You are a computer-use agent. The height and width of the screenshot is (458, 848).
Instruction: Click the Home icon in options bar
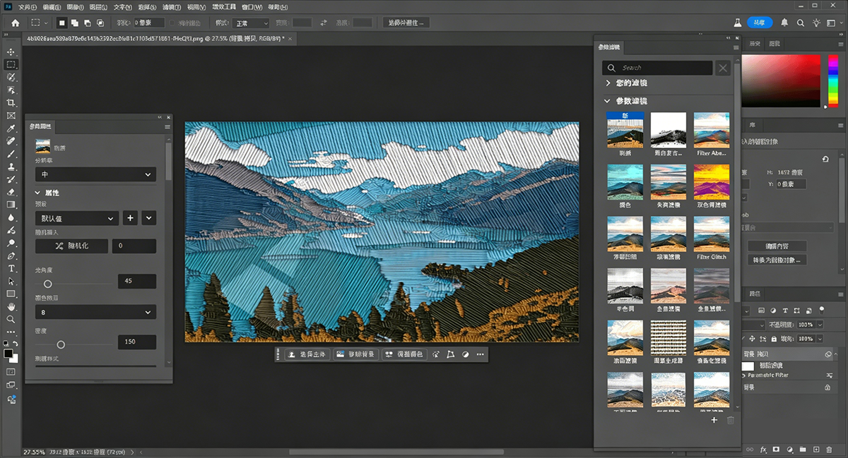click(x=16, y=23)
